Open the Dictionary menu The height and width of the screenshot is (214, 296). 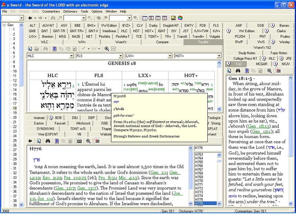70,11
